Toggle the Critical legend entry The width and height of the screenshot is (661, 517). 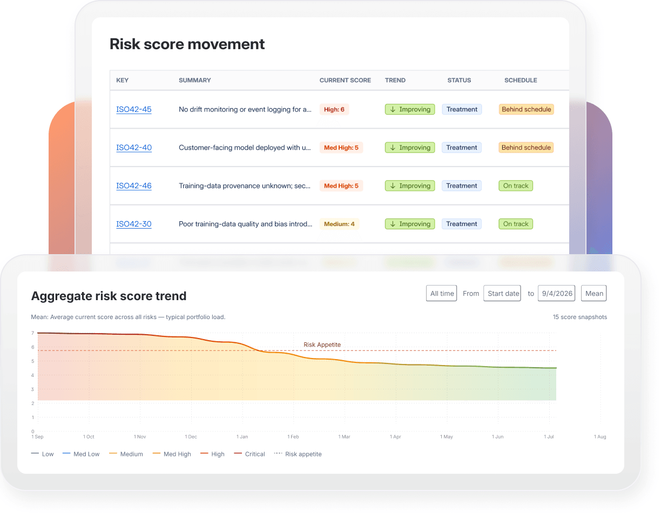point(249,454)
